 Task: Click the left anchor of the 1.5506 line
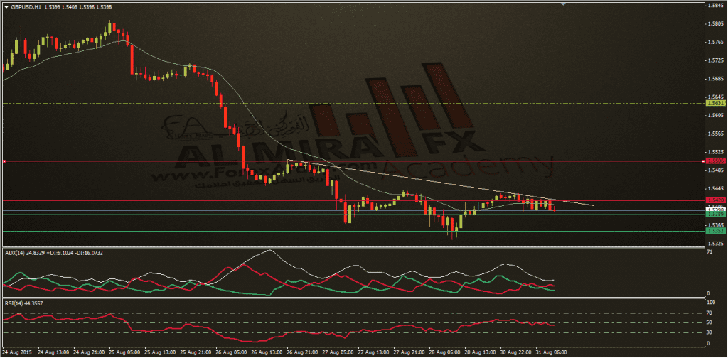pos(4,161)
